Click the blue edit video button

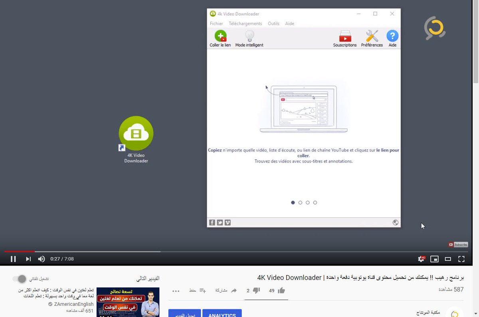point(184,313)
